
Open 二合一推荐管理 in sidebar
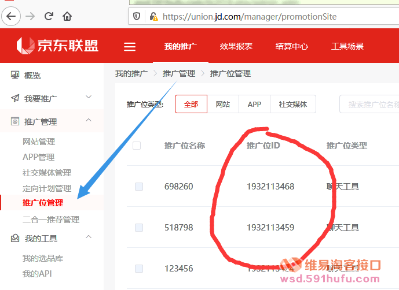click(x=51, y=220)
